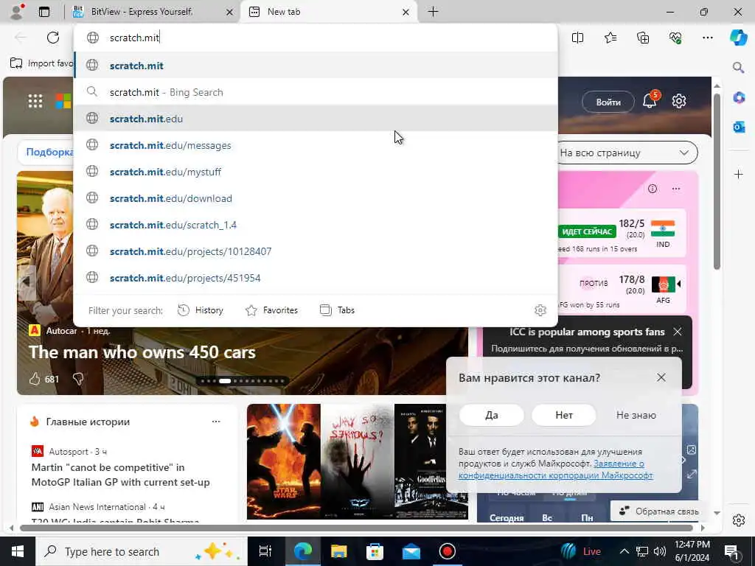
Task: Show hidden system tray icons
Action: [624, 551]
